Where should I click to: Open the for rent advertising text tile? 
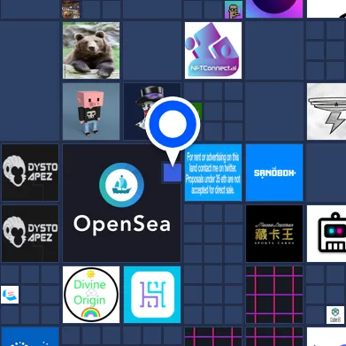click(x=213, y=173)
